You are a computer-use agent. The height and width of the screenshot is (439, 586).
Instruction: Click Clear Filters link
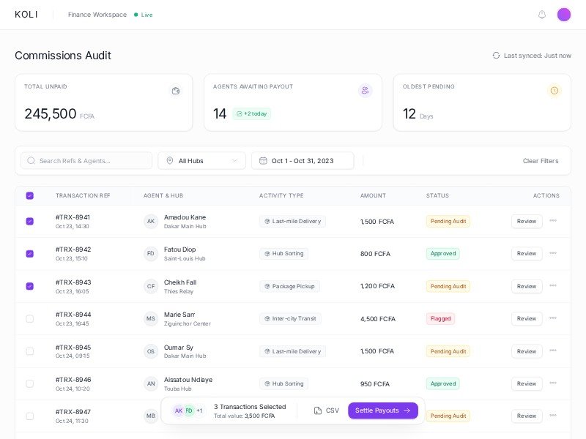541,161
